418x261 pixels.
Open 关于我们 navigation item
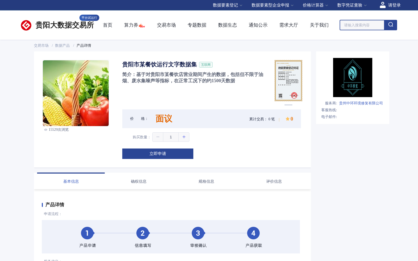tap(319, 25)
